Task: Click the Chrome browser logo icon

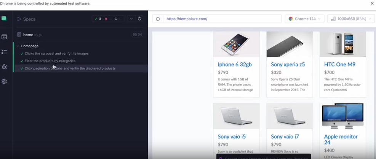Action: (291, 19)
